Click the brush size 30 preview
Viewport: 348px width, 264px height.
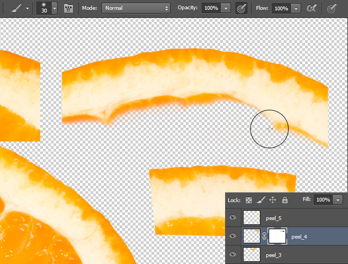click(44, 8)
